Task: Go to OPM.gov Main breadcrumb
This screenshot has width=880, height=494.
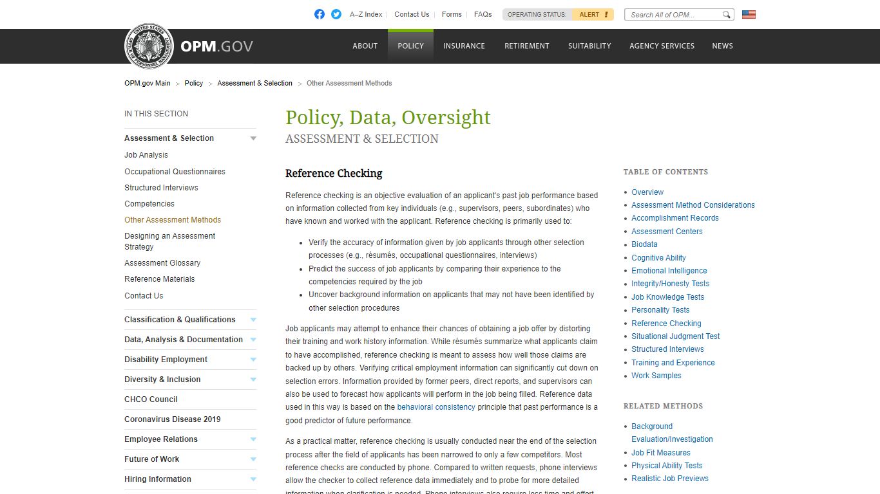Action: (148, 83)
